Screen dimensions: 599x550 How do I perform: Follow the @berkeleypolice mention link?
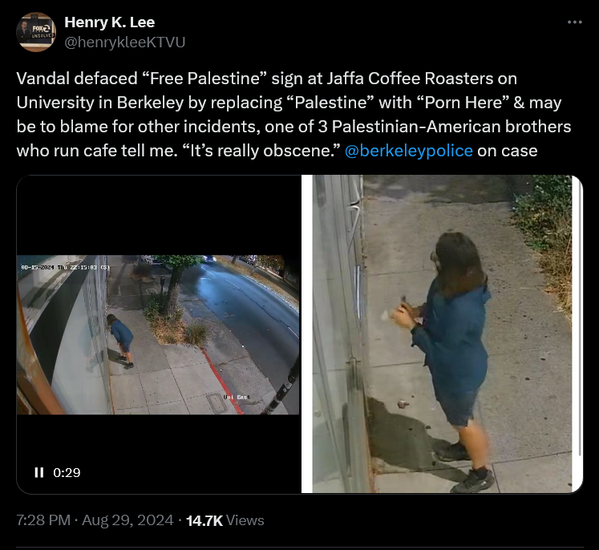click(x=409, y=151)
